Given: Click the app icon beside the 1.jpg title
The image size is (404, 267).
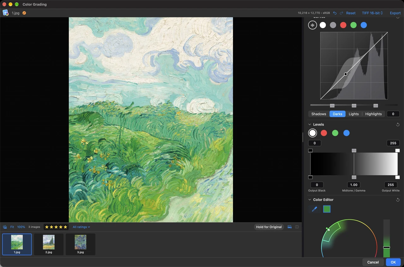Looking at the screenshot, I should 6,13.
